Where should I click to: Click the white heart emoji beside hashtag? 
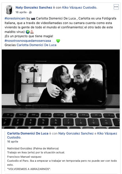[54, 41]
